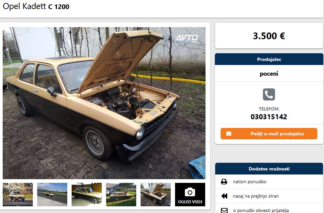
Task: View first thumbnail of car front view
Action: pos(18,194)
